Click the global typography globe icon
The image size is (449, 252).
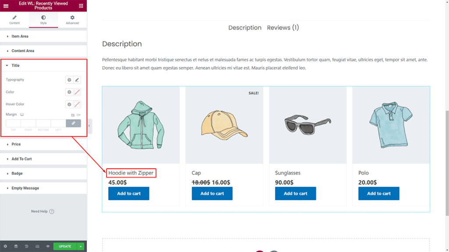[x=69, y=80]
